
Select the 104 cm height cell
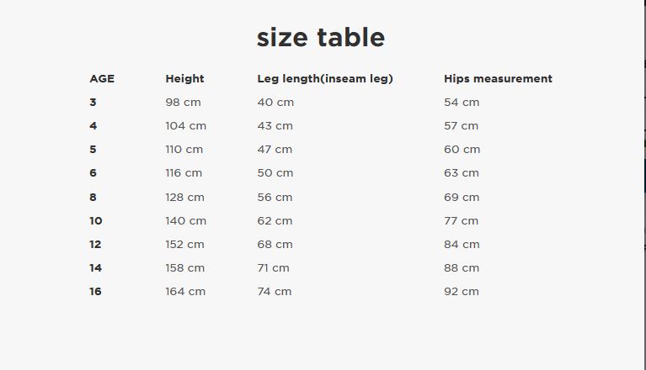point(185,125)
